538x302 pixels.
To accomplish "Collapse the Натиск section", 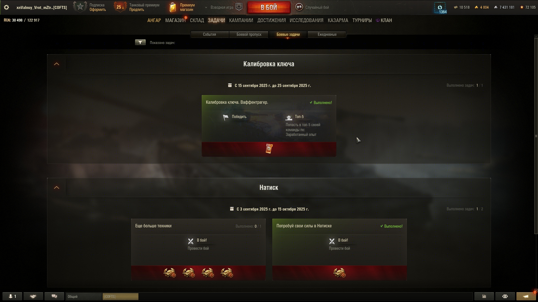I will tap(57, 188).
